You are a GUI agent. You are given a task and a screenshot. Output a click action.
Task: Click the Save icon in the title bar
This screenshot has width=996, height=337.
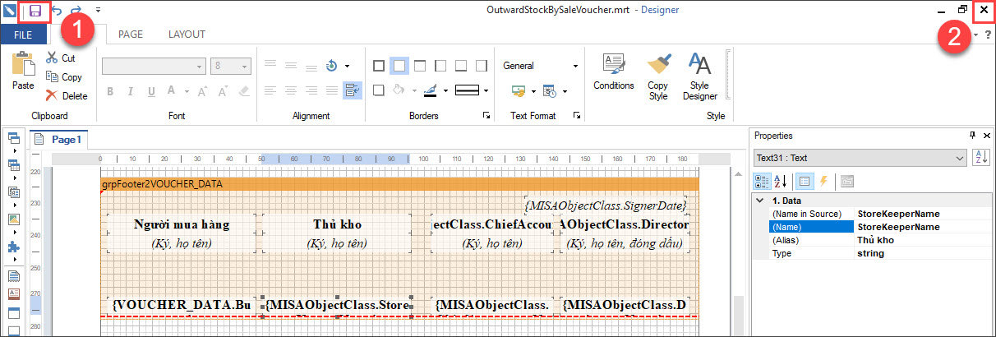point(36,12)
